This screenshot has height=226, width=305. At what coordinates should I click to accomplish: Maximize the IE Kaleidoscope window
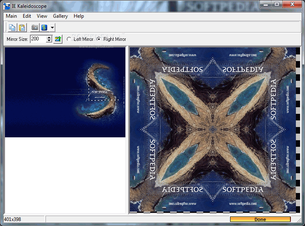pos(277,4)
